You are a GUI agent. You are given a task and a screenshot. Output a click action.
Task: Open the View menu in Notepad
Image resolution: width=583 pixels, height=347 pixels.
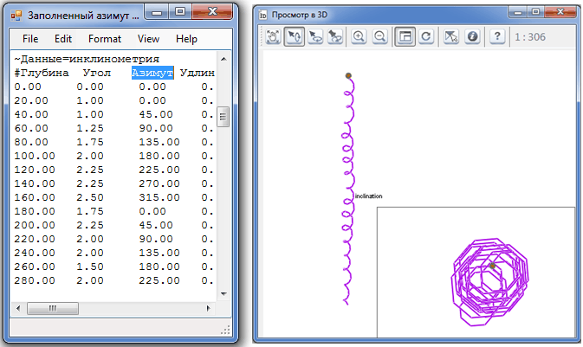[148, 39]
